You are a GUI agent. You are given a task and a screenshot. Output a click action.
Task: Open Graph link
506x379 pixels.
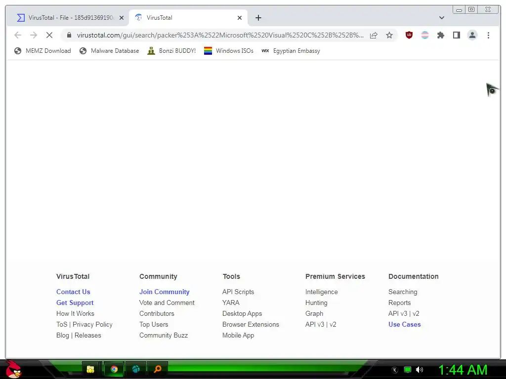pos(314,313)
